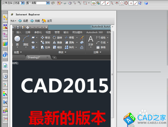Open the Web dropdown menu
The image size is (168, 127).
pyautogui.click(x=13, y=21)
